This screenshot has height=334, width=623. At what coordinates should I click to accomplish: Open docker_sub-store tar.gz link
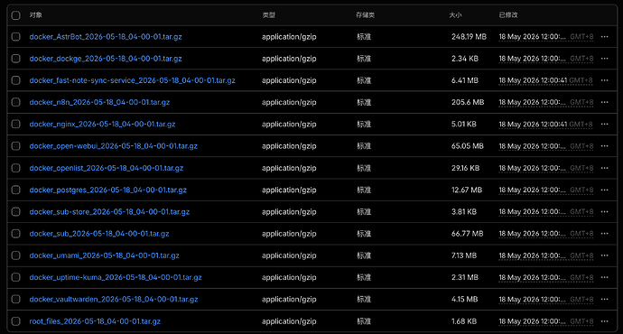point(109,211)
